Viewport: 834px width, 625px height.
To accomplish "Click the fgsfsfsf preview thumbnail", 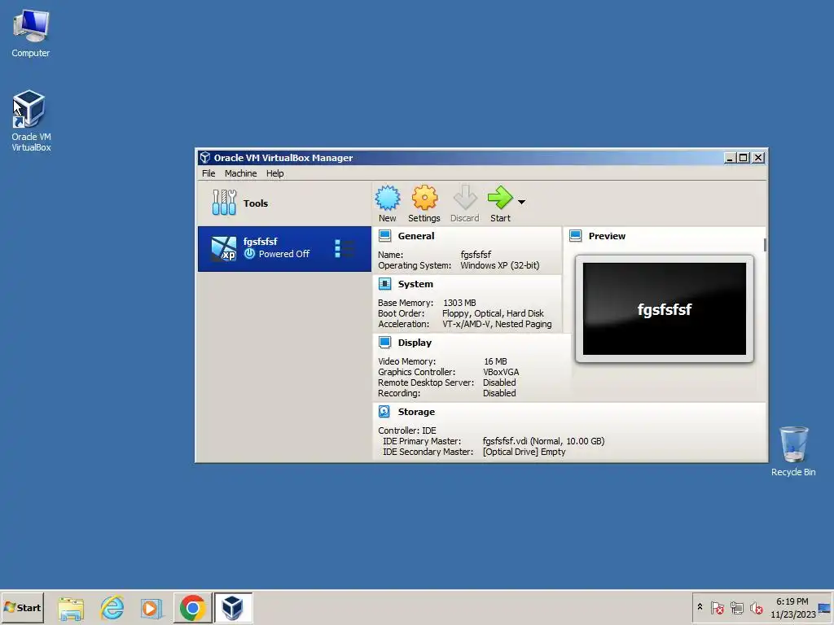I will (665, 308).
